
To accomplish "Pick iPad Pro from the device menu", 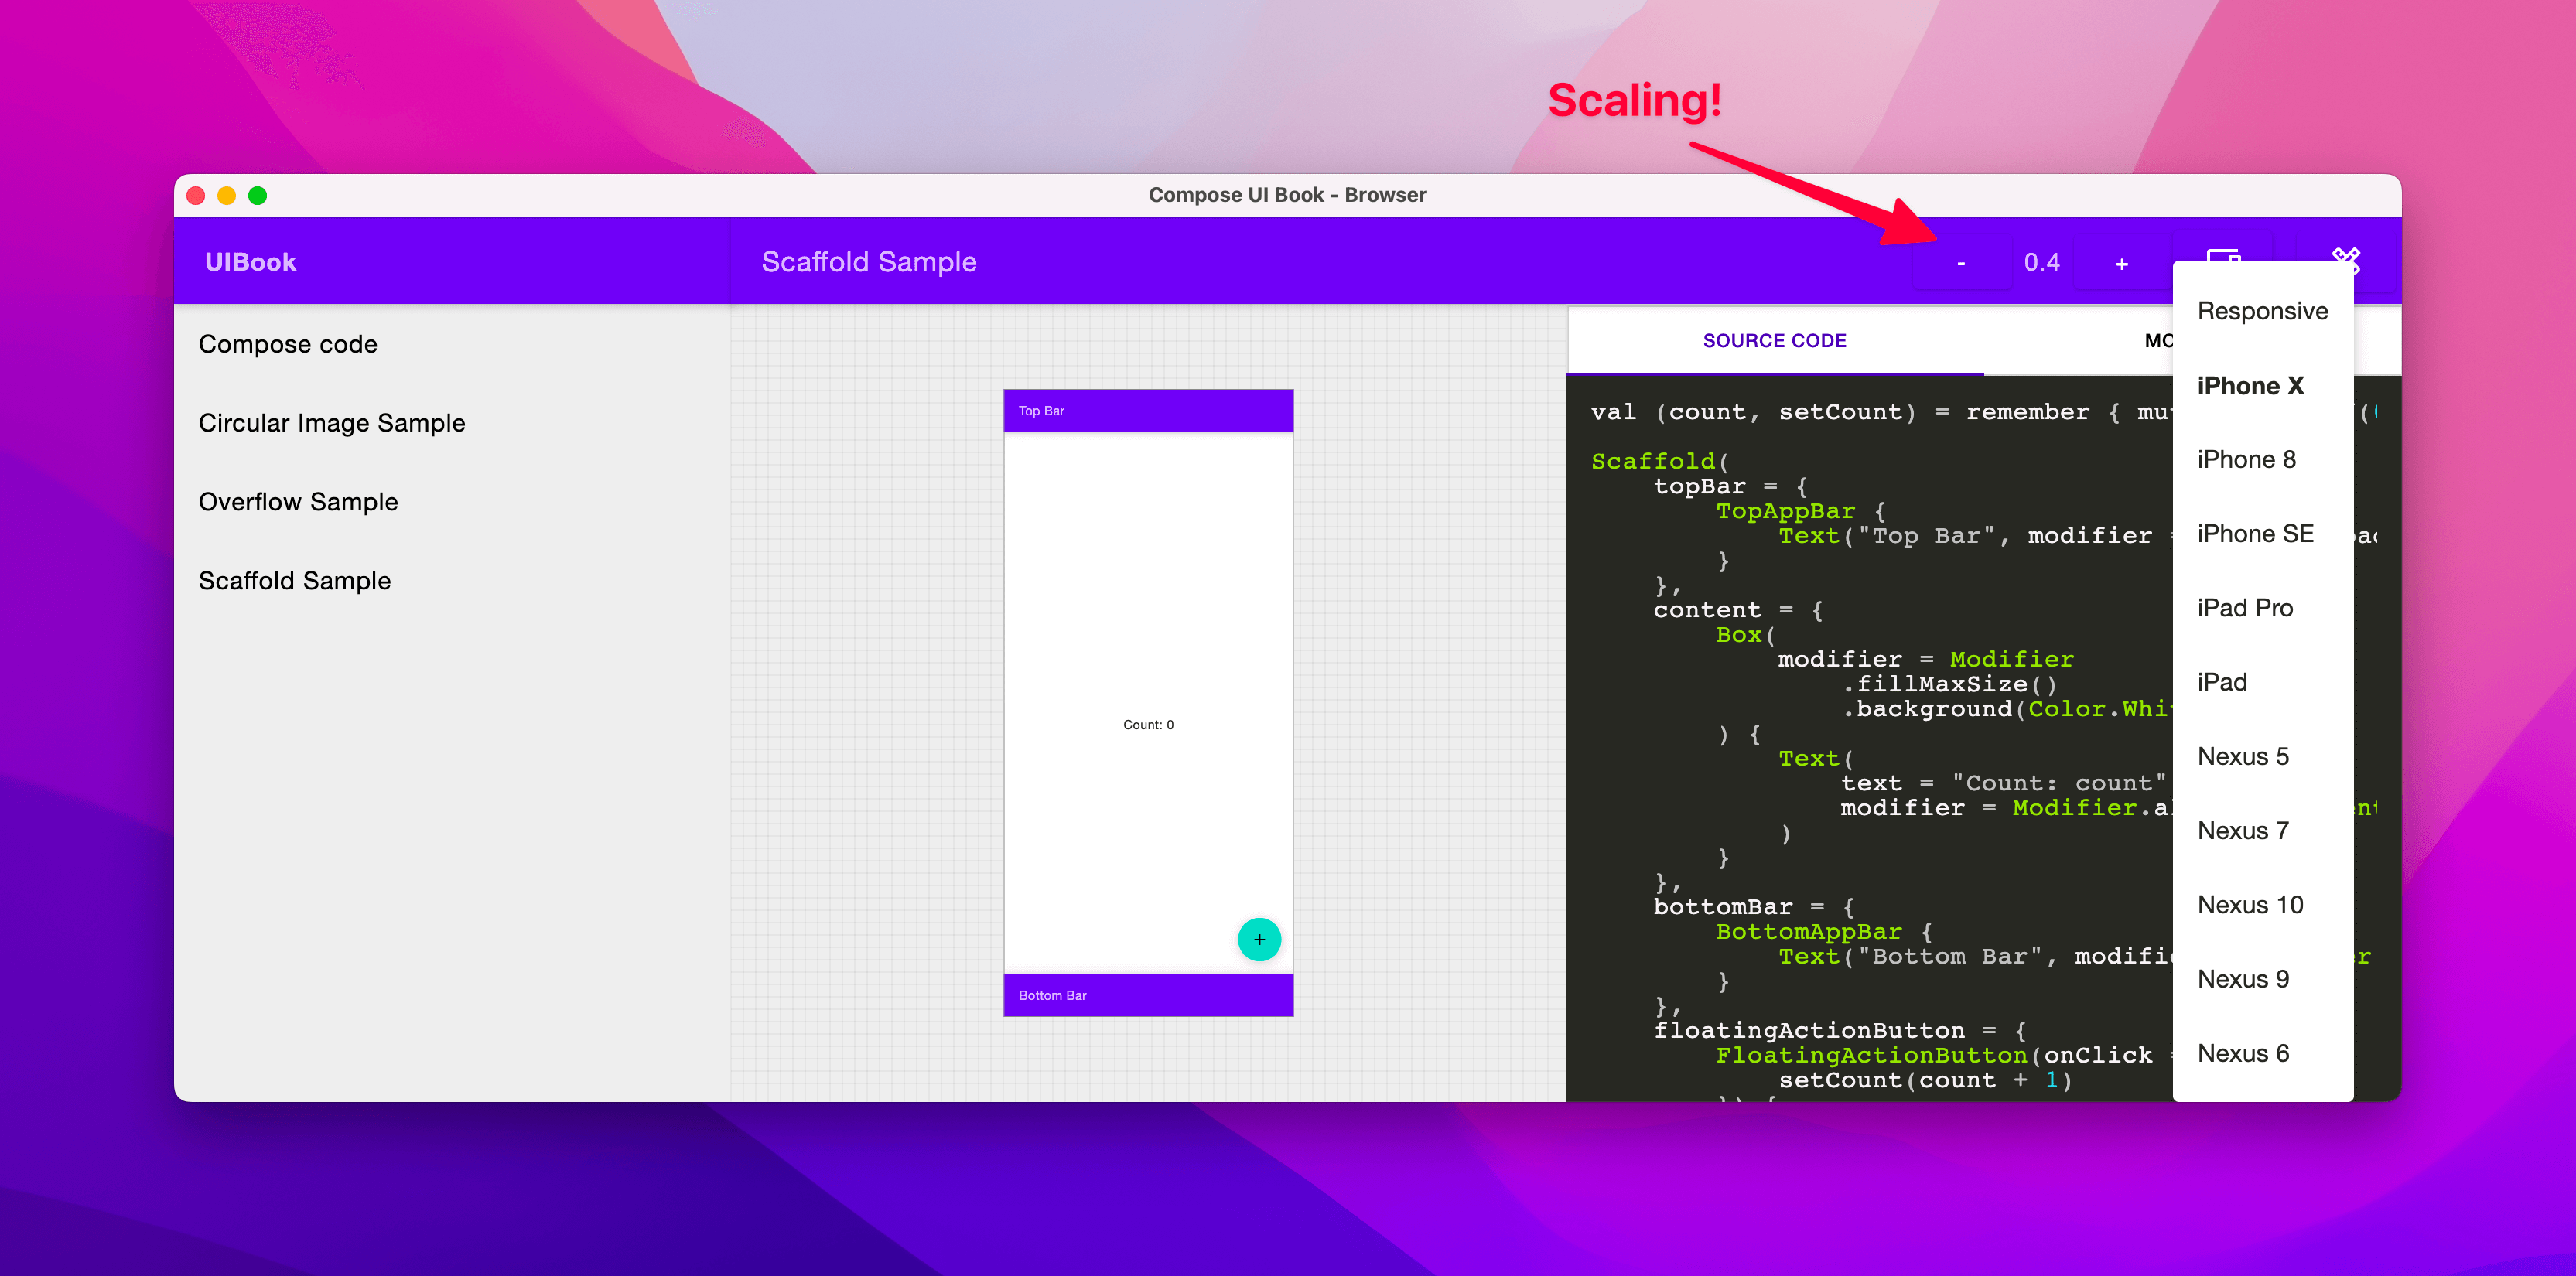I will pyautogui.click(x=2263, y=608).
